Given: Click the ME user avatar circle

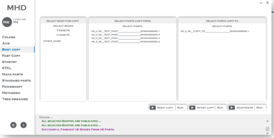Looking at the screenshot, I should [x=7, y=22].
